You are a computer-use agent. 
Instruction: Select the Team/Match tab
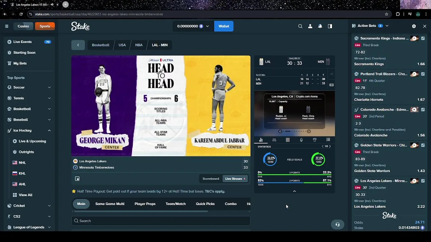(175, 204)
